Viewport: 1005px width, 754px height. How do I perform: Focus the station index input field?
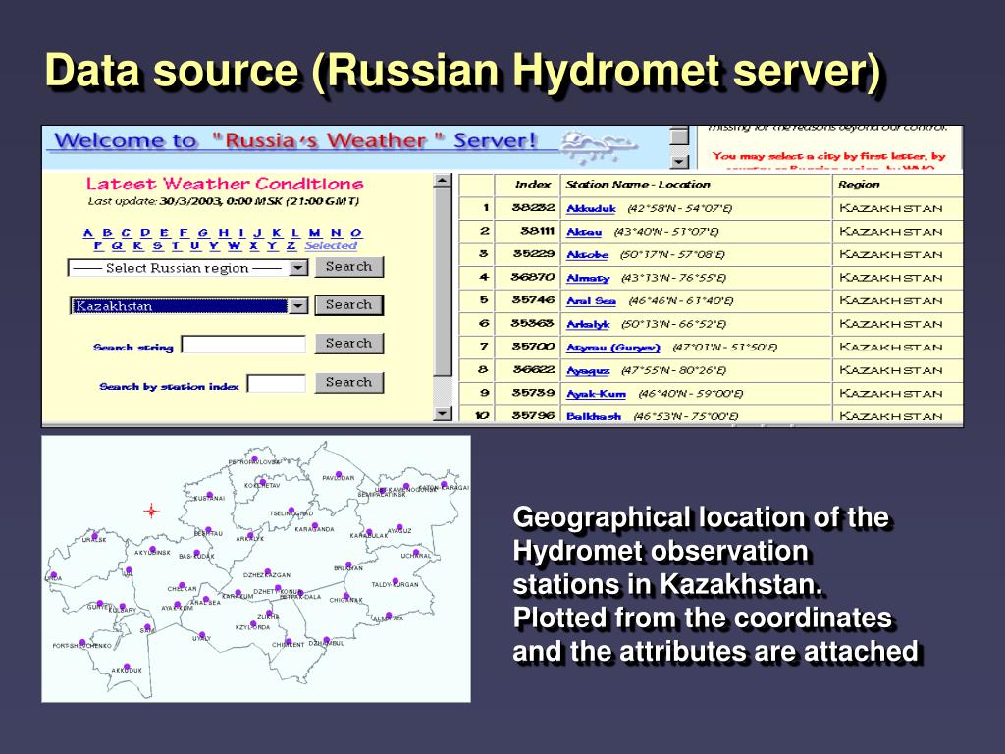[x=276, y=384]
